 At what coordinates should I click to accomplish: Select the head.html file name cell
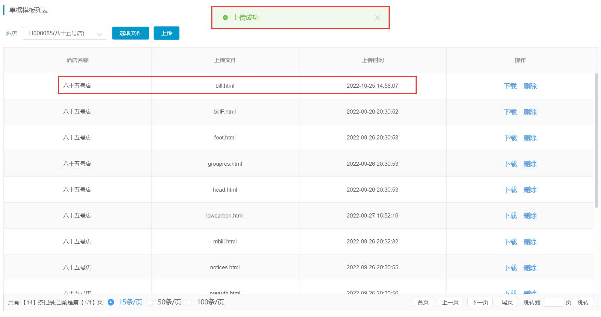[x=225, y=190]
